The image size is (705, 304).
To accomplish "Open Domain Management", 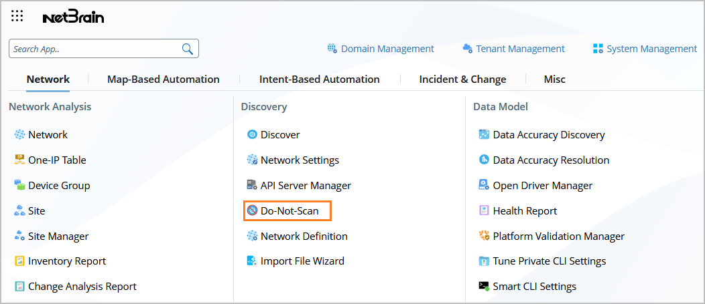I will click(x=381, y=49).
